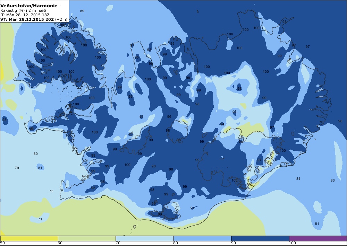Click the '(+2 h)' forecast offset text
Screen dimensions: 347x246
click(x=61, y=19)
